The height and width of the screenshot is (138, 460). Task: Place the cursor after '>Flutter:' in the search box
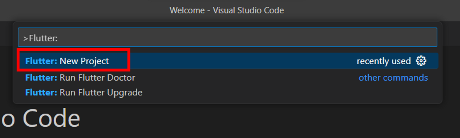coord(58,38)
